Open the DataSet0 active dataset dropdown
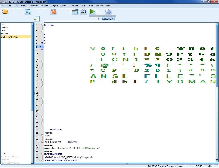The width and height of the screenshot is (219, 168). tap(108, 19)
